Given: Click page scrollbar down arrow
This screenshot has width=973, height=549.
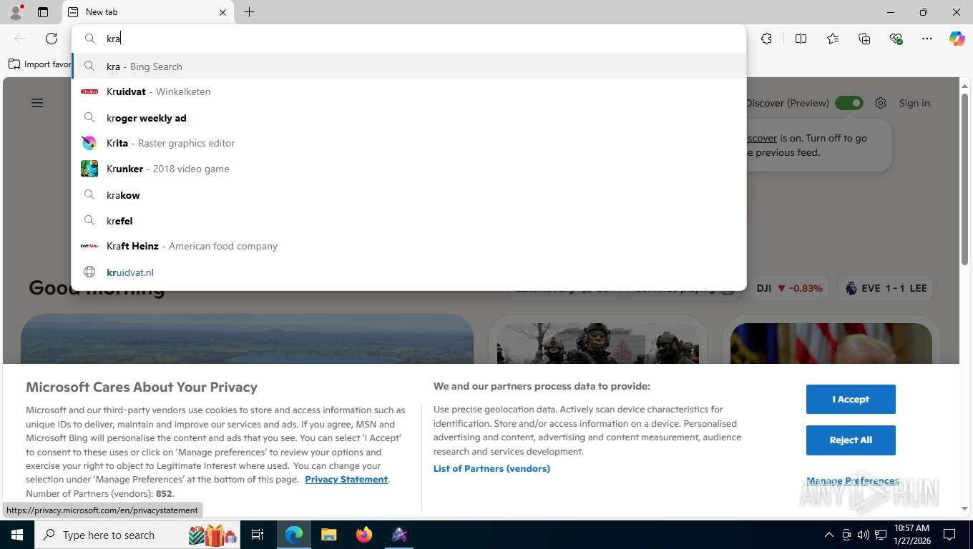Looking at the screenshot, I should point(964,509).
